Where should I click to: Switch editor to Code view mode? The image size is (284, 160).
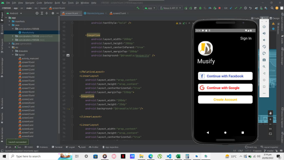coord(255,18)
